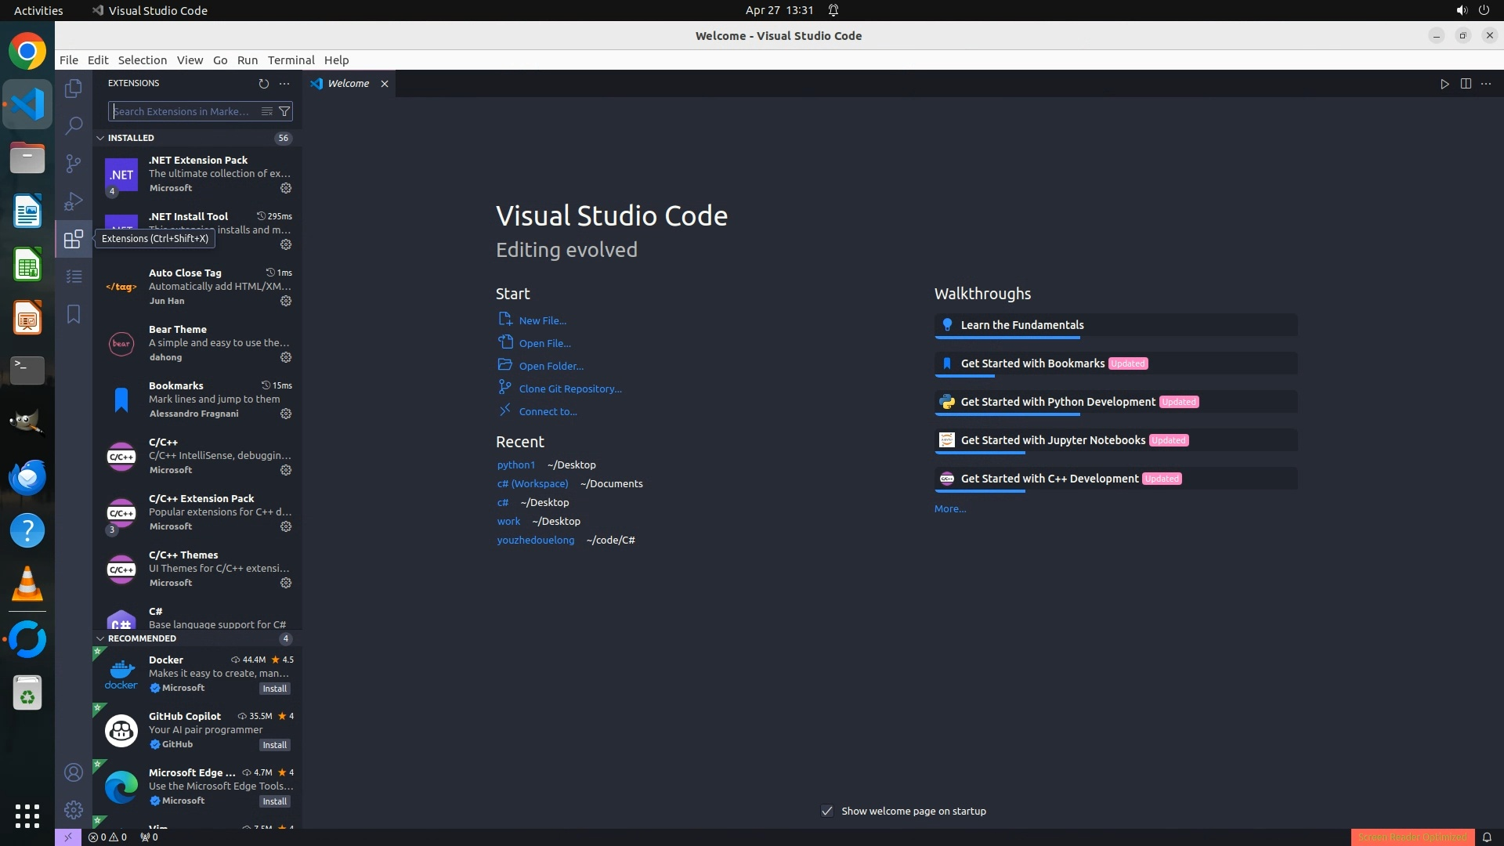Toggle Show welcome page on startup
This screenshot has width=1504, height=846.
pyautogui.click(x=827, y=811)
